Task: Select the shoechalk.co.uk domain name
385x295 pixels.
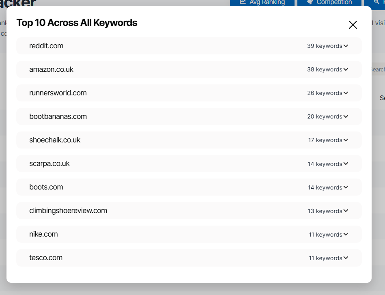Action: [x=55, y=140]
